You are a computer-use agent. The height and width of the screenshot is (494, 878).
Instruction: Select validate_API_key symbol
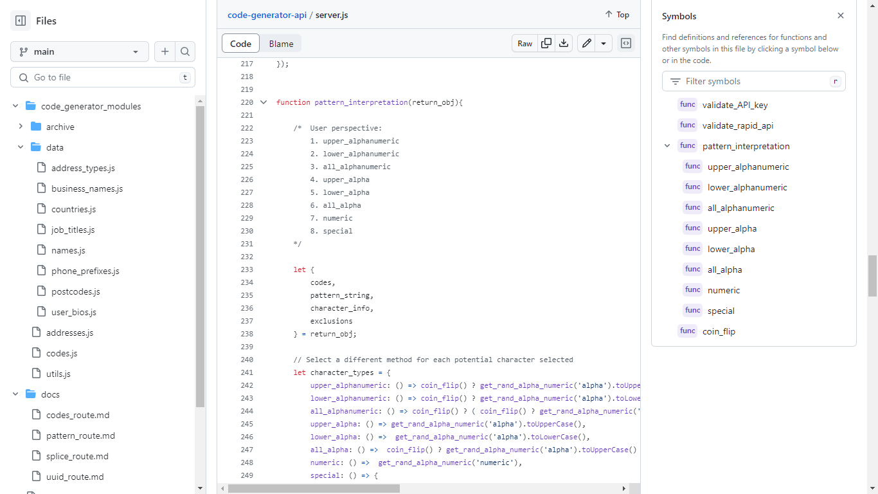pyautogui.click(x=735, y=105)
